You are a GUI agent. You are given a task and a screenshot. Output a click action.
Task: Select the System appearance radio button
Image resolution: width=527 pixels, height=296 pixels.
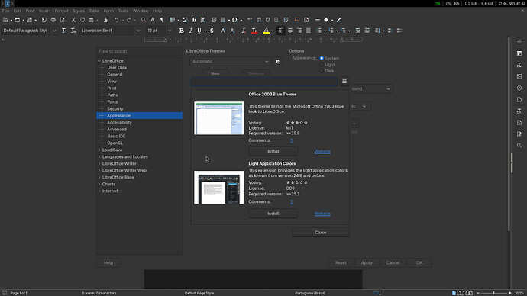tap(322, 58)
